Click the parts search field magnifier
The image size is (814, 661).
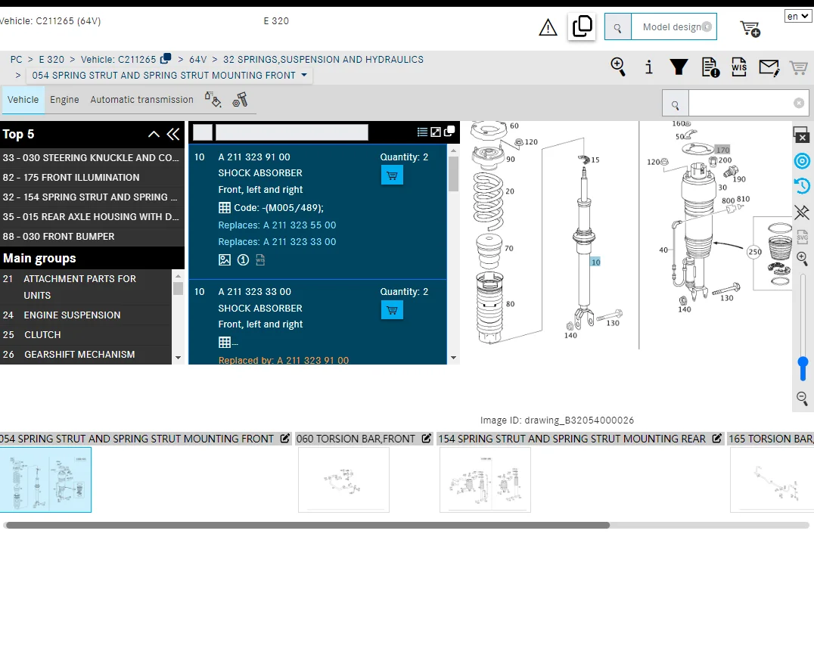676,104
